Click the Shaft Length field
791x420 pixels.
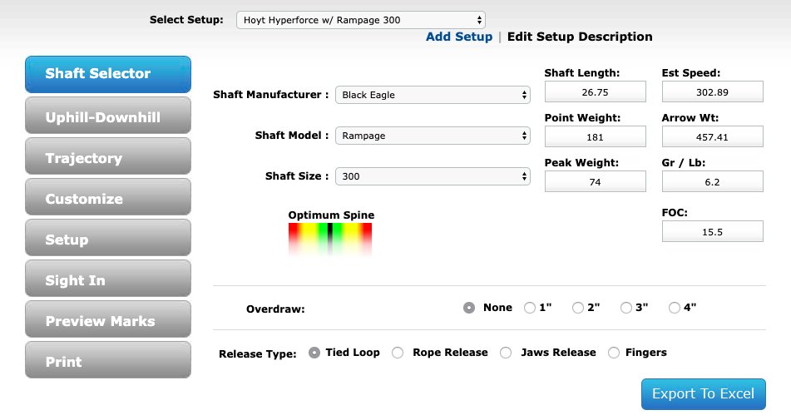596,91
